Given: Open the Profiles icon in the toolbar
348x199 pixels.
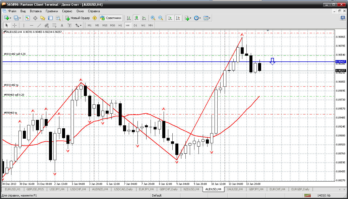Looking at the screenshot, I should click(x=16, y=18).
